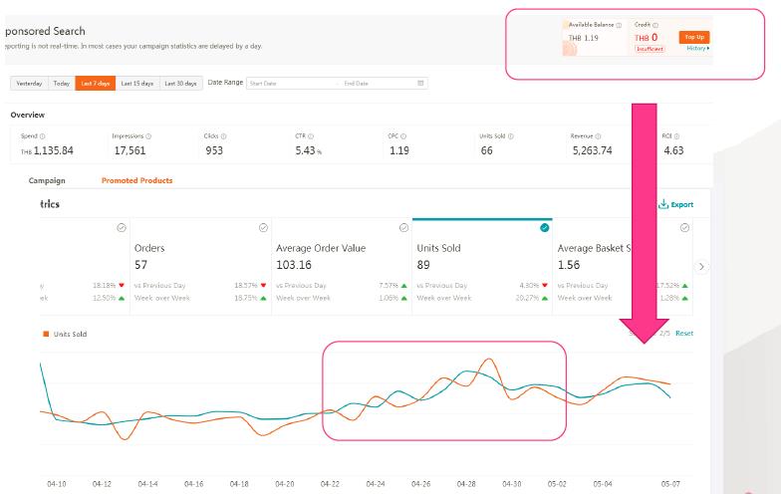Toggle the Orders metric checkmark
781x494 pixels.
[261, 227]
